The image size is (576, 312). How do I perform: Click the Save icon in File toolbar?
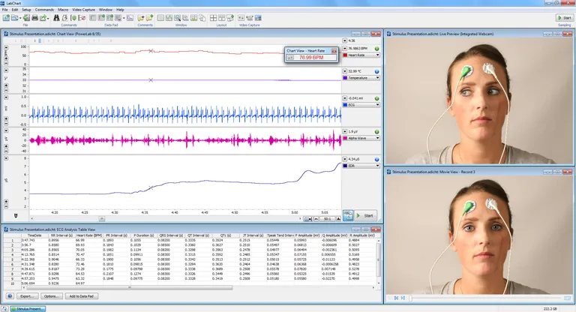(x=27, y=17)
